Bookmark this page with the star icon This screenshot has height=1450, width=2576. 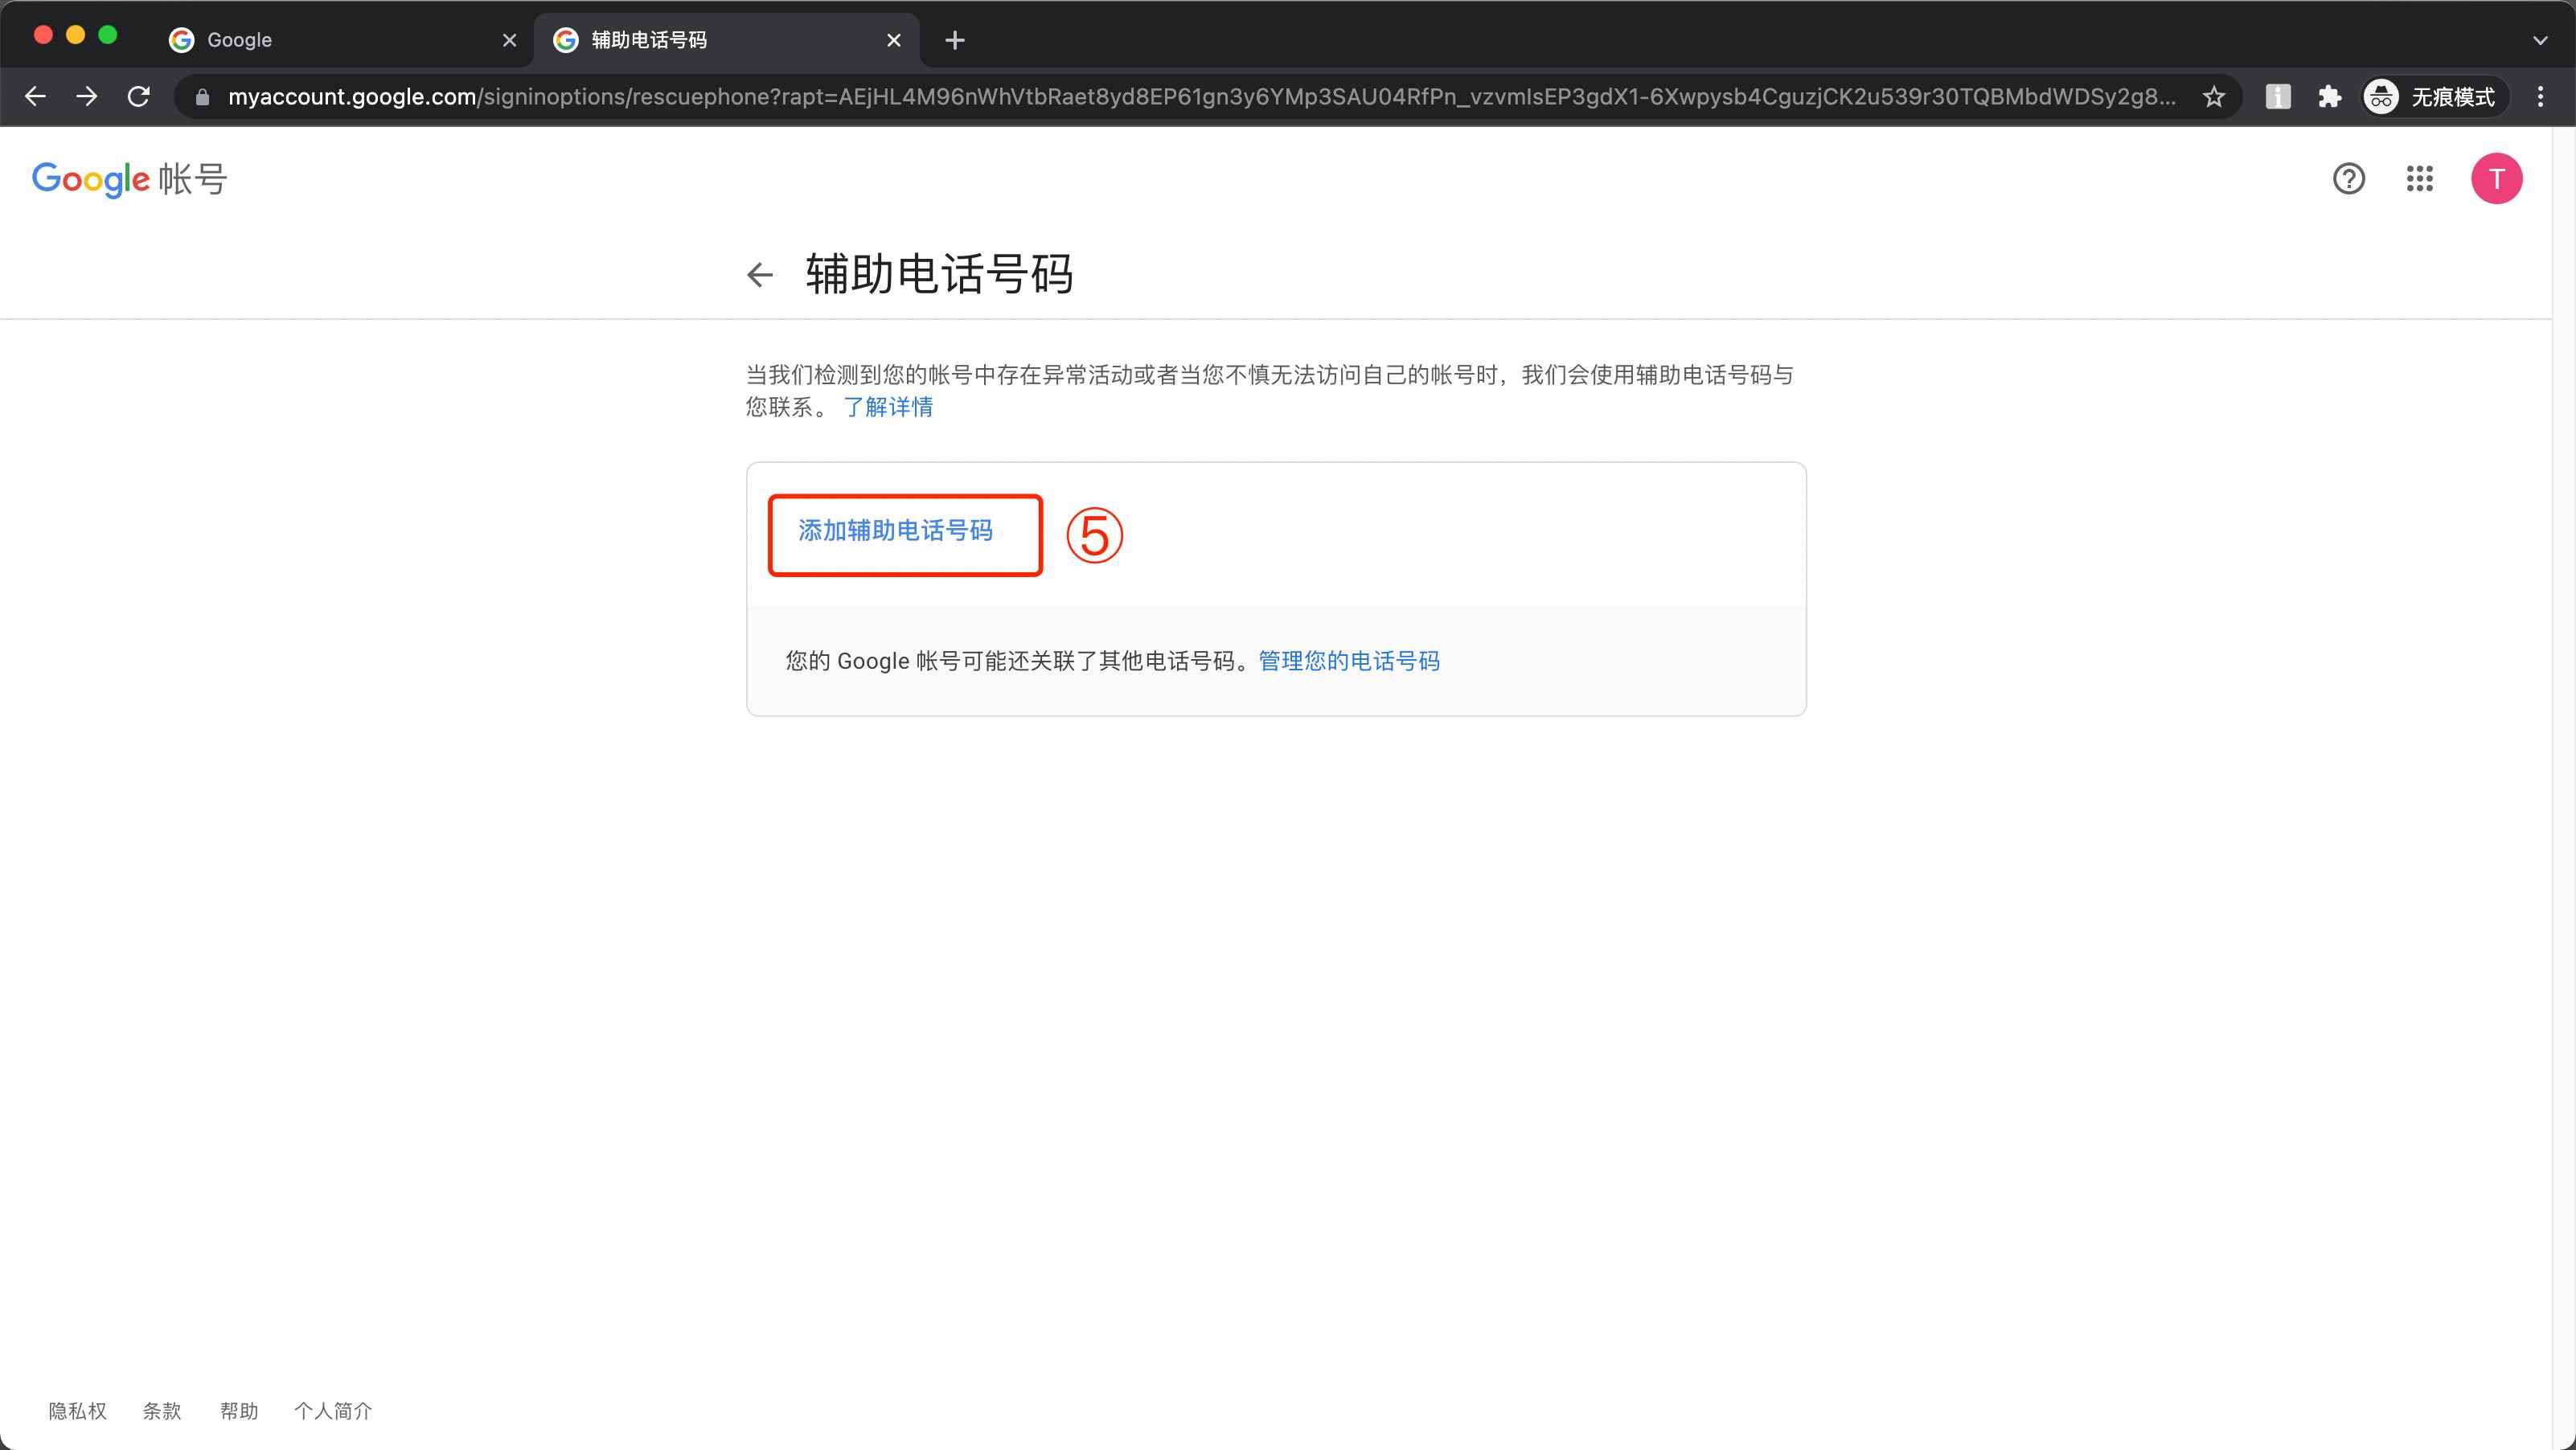pyautogui.click(x=2213, y=96)
